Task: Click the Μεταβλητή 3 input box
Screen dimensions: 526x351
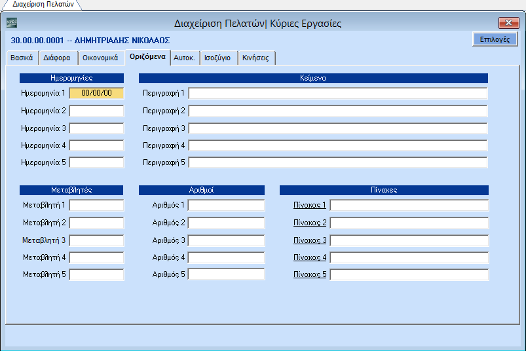Action: [x=96, y=240]
